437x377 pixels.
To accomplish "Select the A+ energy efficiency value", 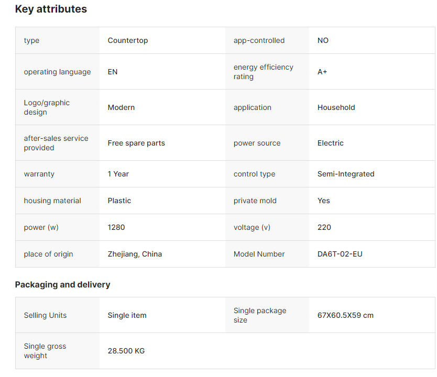I will [x=322, y=72].
